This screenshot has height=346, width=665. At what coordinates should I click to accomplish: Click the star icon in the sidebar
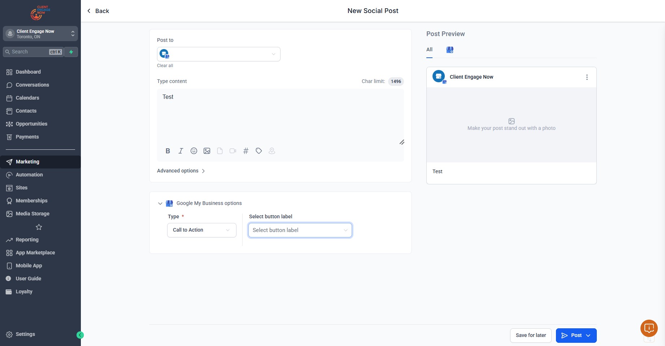pos(39,227)
